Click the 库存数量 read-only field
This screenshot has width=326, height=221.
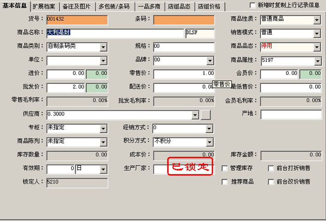click(x=77, y=156)
